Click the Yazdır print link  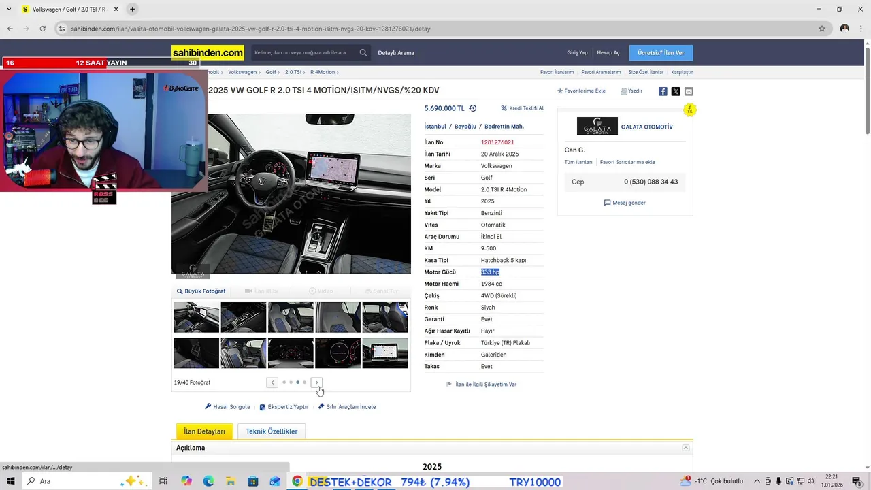(631, 91)
